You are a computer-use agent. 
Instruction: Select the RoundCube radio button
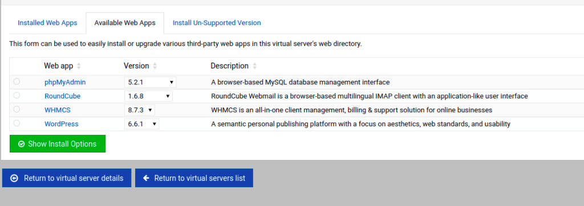click(x=17, y=96)
